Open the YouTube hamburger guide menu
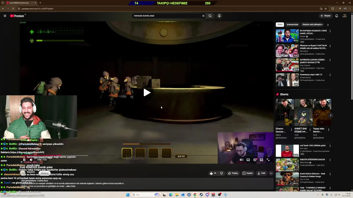This screenshot has width=353, height=198. coord(5,16)
